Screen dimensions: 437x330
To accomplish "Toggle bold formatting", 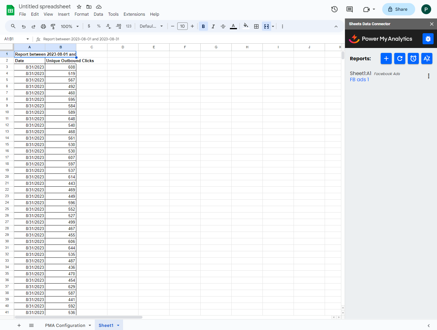I will coord(203,26).
